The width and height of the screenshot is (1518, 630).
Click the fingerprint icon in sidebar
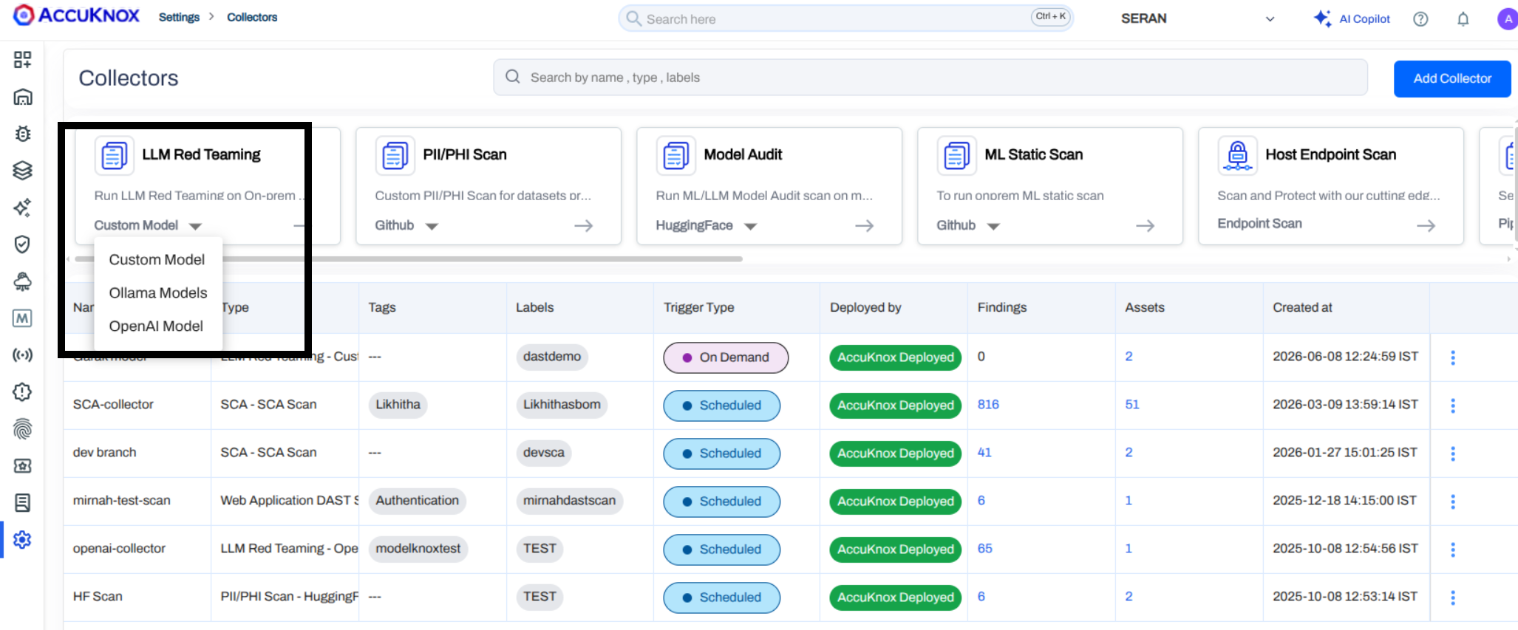tap(23, 429)
